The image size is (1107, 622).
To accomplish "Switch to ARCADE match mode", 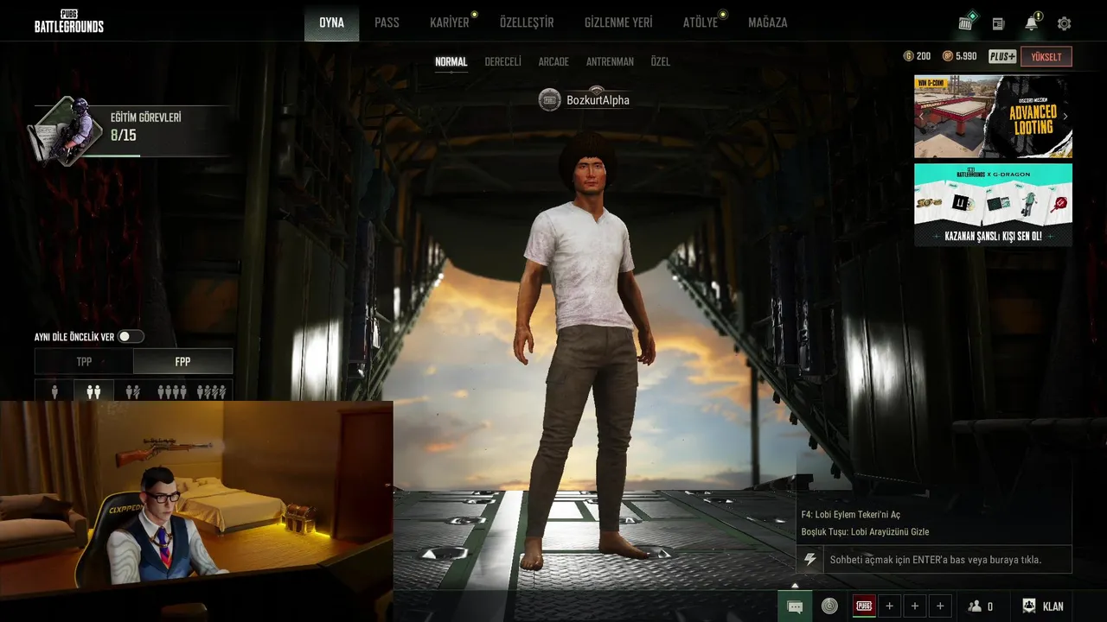I will (553, 62).
